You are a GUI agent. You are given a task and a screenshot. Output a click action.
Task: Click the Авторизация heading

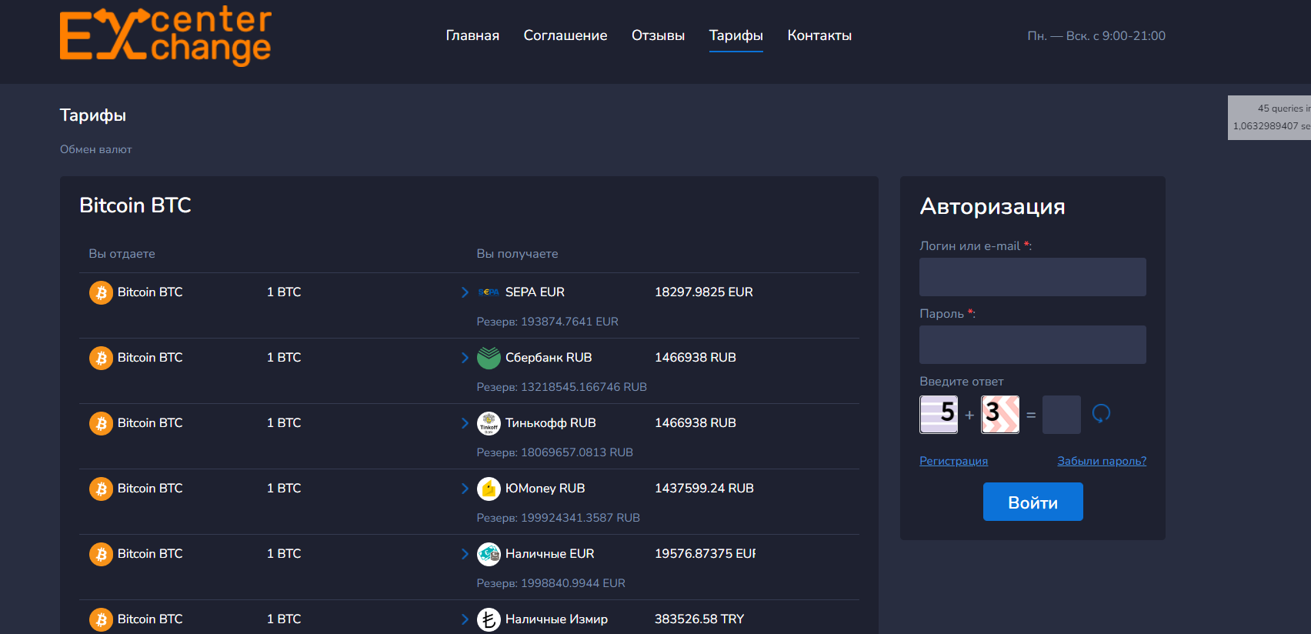coord(992,206)
